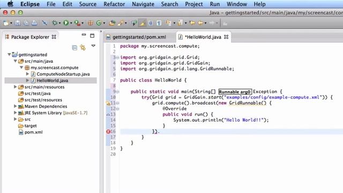Image resolution: width=343 pixels, height=193 pixels.
Task: Expand src/main/resources folder
Action: pos(16,87)
